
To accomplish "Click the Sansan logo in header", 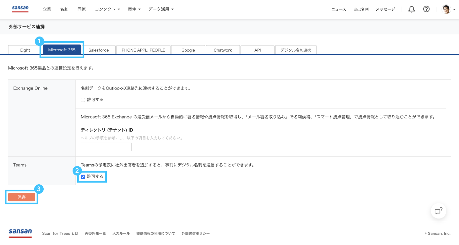I will coord(20,9).
